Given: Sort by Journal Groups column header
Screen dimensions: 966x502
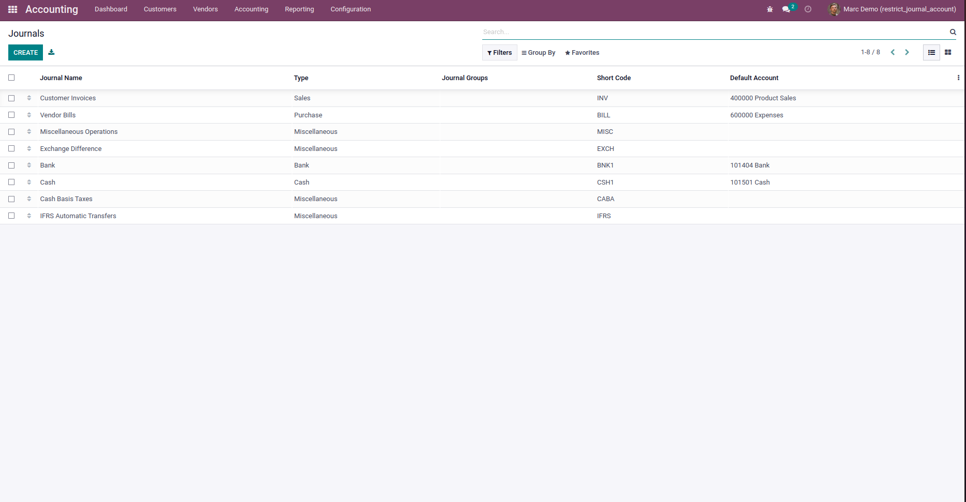Looking at the screenshot, I should pyautogui.click(x=465, y=78).
